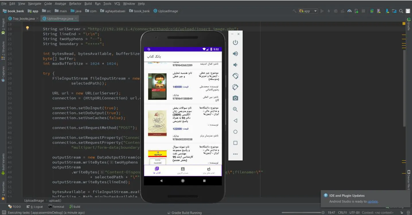The width and height of the screenshot is (412, 215).
Task: Open Search Everywhere magnifier in toolbar
Action: click(x=401, y=11)
